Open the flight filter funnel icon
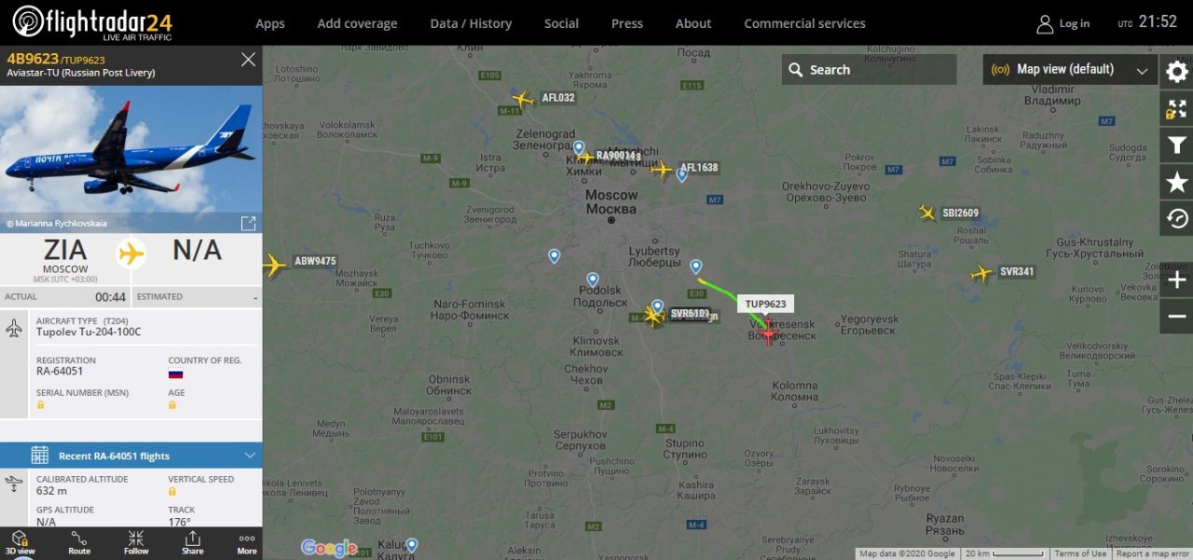1193x560 pixels. 1176,144
